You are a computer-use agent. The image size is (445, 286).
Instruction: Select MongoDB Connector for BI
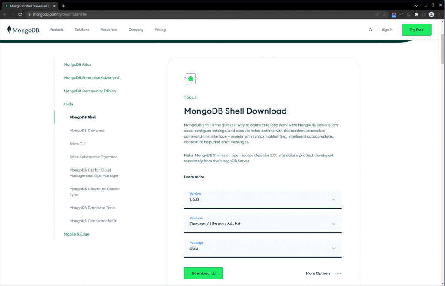click(x=93, y=221)
